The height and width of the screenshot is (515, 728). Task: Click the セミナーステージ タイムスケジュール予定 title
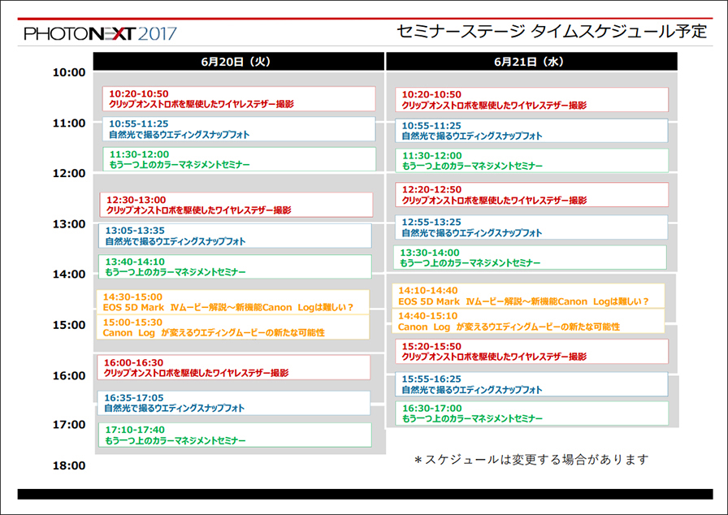pos(551,32)
